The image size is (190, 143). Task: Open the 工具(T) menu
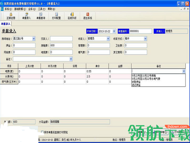click(x=42, y=9)
